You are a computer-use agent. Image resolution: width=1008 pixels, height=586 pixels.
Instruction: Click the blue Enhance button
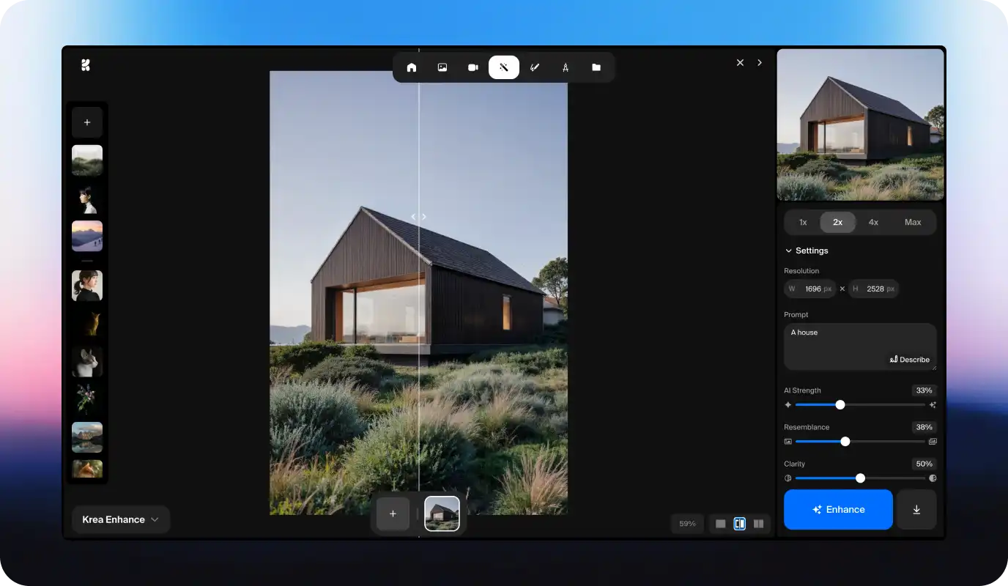tap(838, 510)
